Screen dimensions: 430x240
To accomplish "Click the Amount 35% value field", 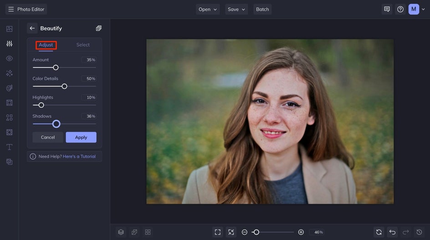I will [x=89, y=60].
